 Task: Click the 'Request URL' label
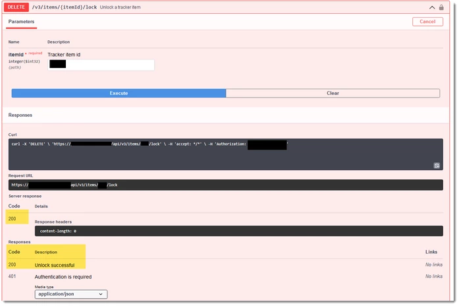pyautogui.click(x=20, y=175)
